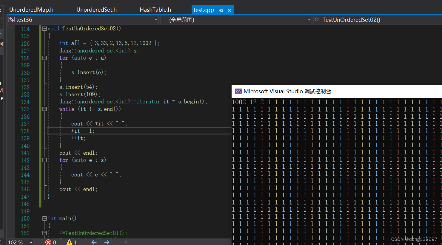Collapse the comment block at line 152
Screen dimensions: 442x245
click(x=44, y=233)
